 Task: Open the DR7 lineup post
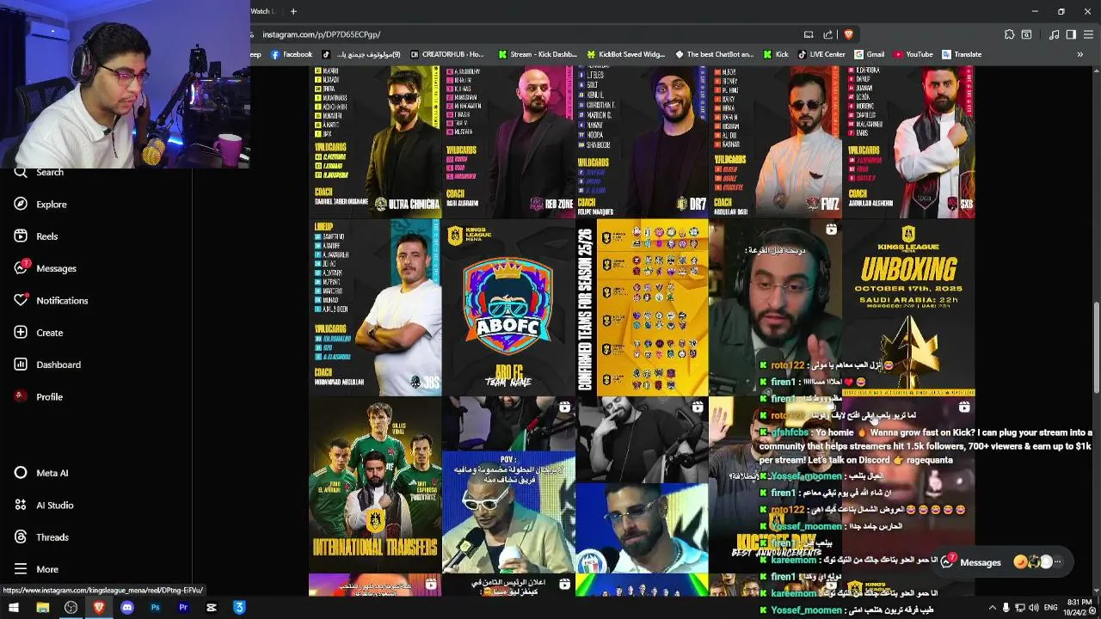click(x=642, y=141)
